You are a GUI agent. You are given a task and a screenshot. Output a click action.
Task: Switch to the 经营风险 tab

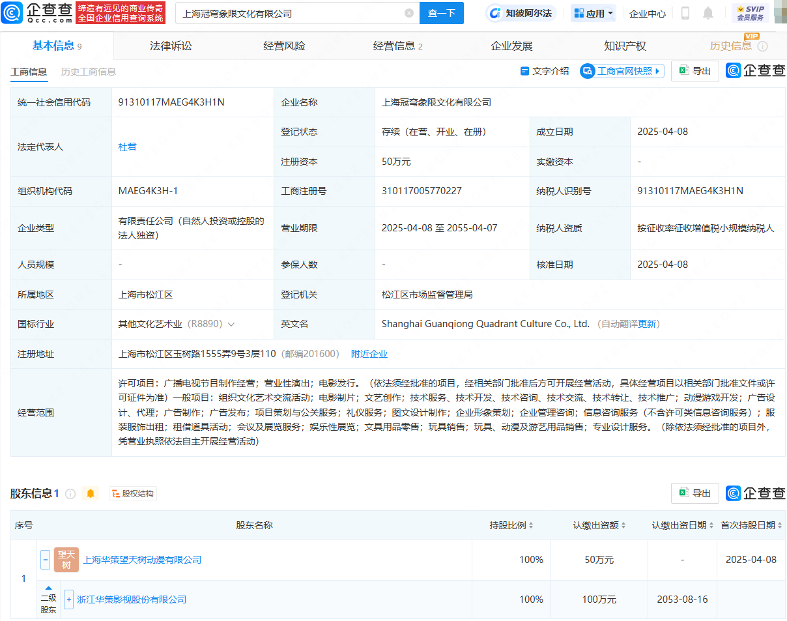point(284,46)
